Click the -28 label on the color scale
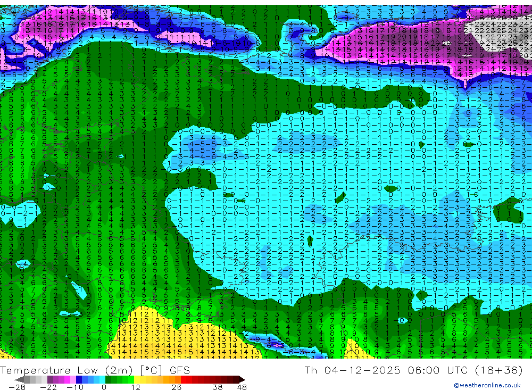 (x=17, y=387)
